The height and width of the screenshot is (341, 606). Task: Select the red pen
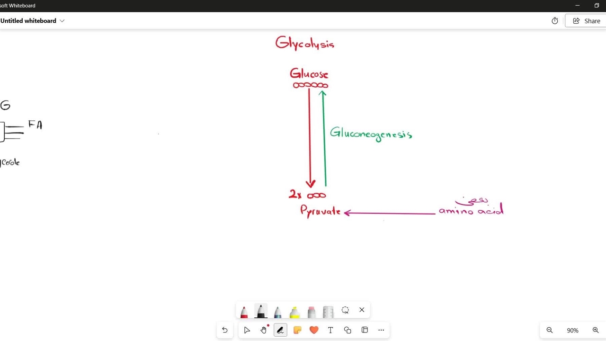pos(244,311)
